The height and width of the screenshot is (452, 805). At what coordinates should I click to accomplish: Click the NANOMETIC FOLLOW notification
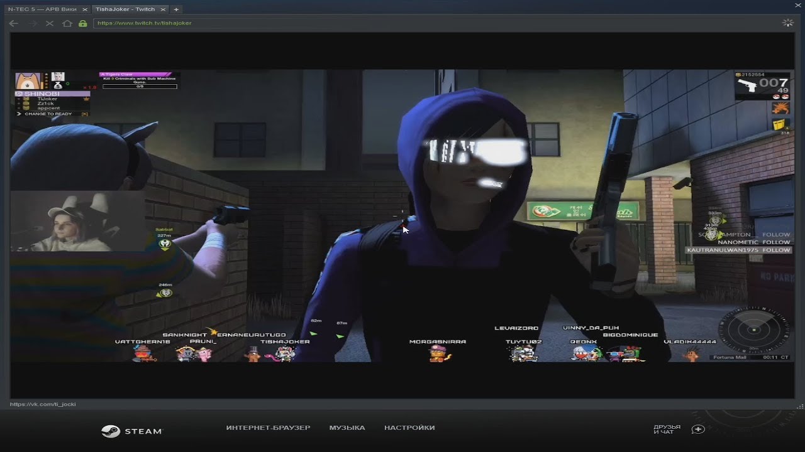(753, 242)
